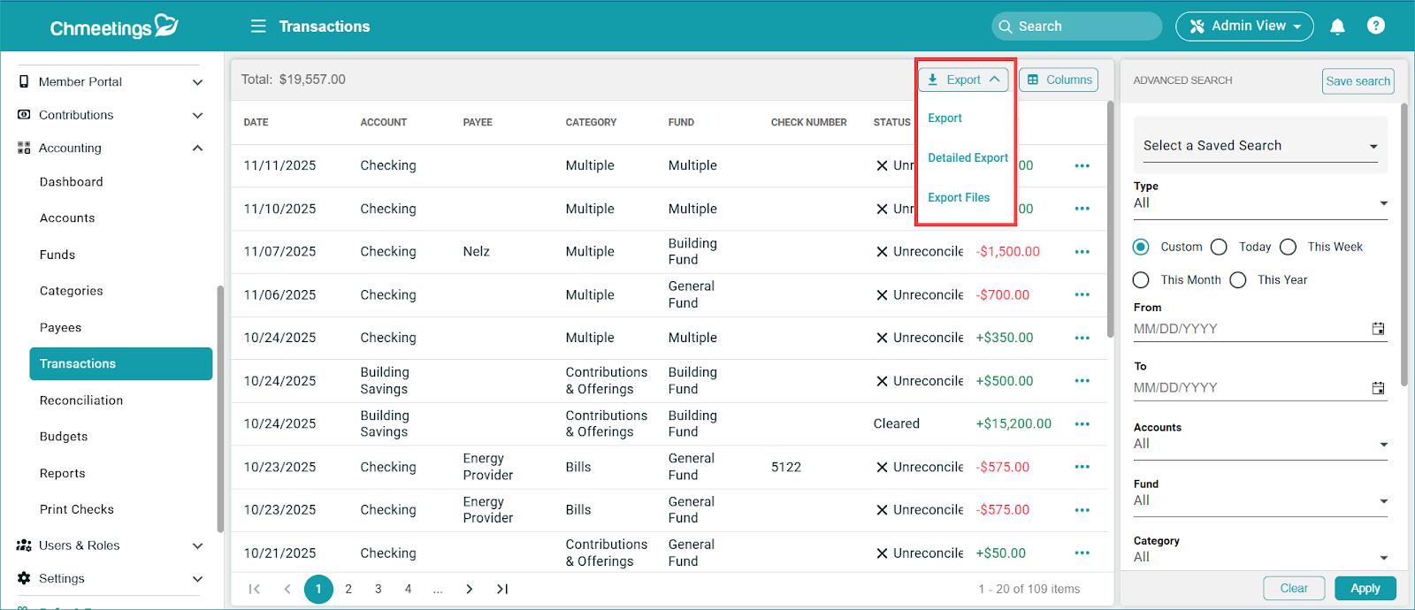The image size is (1415, 610).
Task: Go to the last page of results
Action: 502,589
